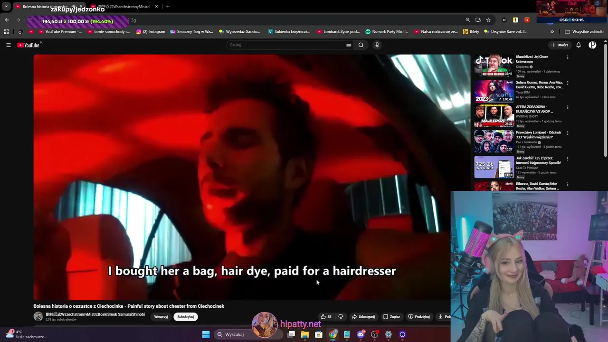Open 'AFERA ZDRADOWA - KUBAŃCZYK VS AKOP' video
The image size is (608, 342).
tap(494, 116)
